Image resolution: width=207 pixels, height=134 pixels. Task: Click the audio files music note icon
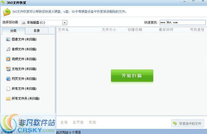click(x=8, y=49)
